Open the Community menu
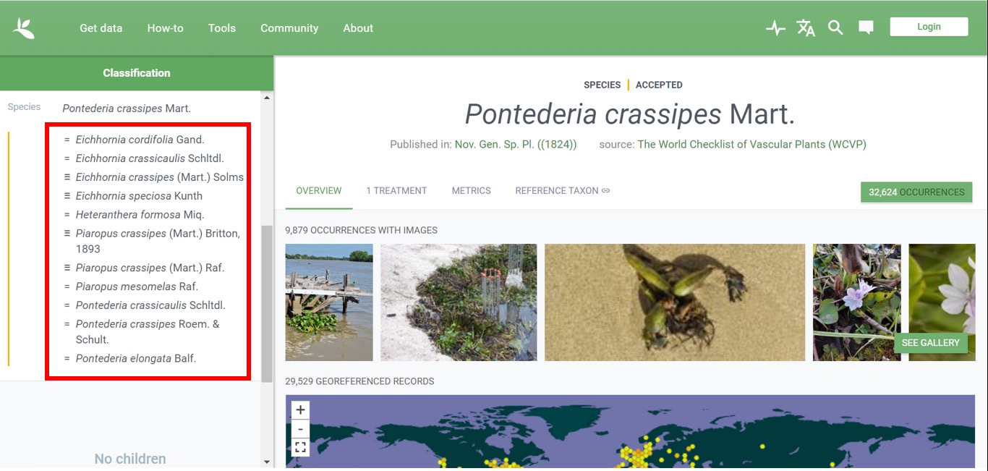 pos(289,28)
